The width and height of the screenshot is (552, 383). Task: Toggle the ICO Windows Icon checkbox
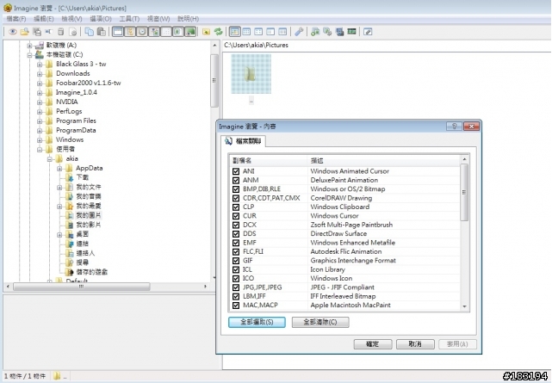coord(236,279)
